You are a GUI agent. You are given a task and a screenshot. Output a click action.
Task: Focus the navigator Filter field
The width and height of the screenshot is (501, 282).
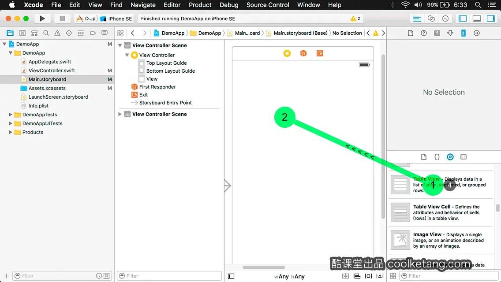pos(62,276)
